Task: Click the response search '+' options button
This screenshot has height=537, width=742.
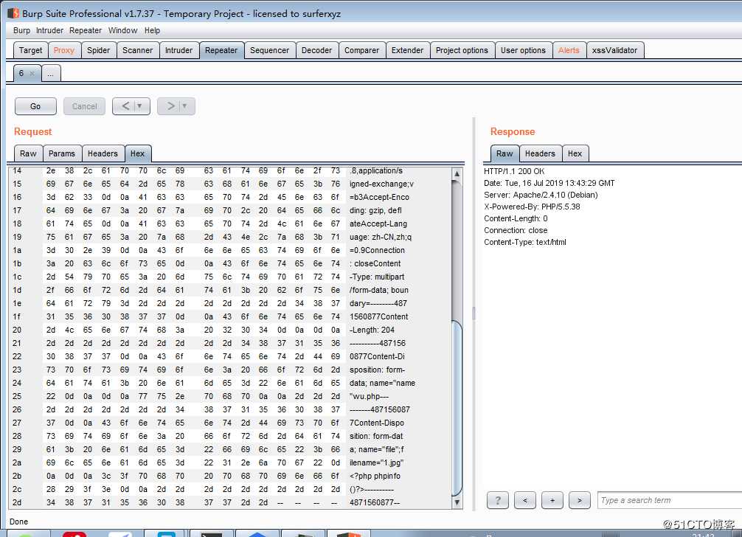Action: click(x=552, y=500)
